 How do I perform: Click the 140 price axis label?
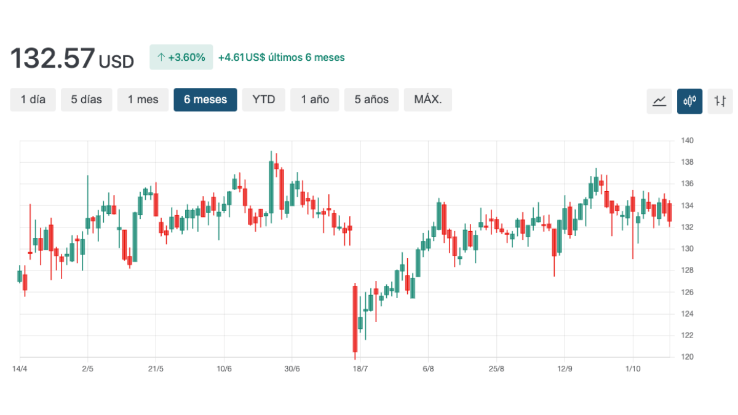(x=687, y=141)
